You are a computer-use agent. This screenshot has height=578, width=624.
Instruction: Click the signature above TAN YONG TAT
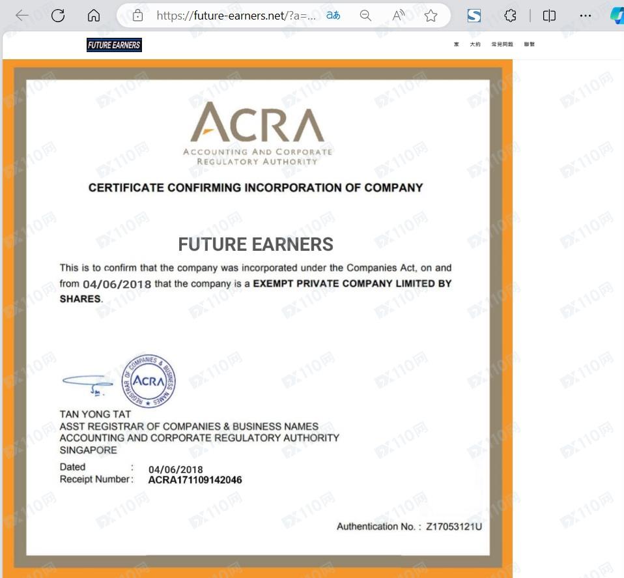pyautogui.click(x=88, y=384)
